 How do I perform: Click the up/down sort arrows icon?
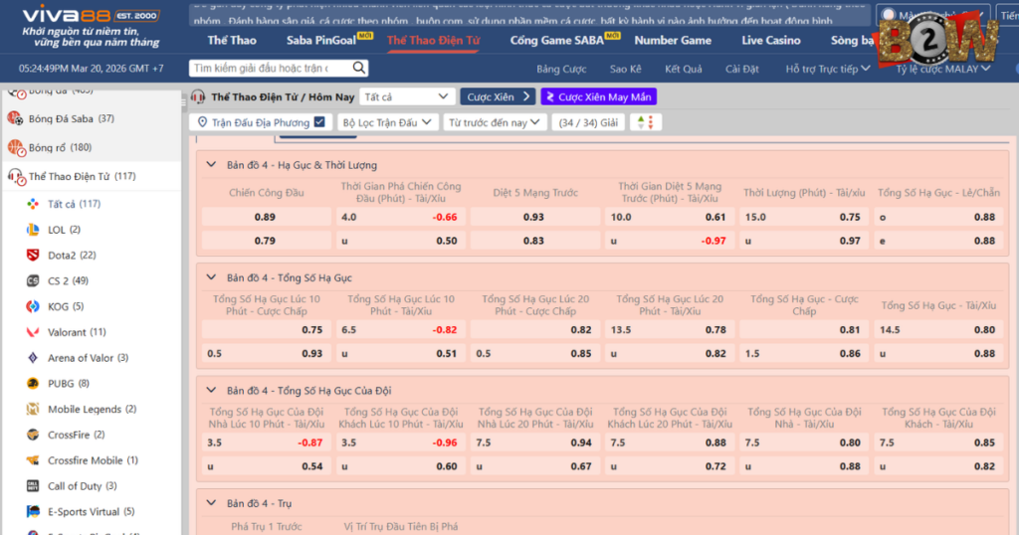click(x=645, y=122)
